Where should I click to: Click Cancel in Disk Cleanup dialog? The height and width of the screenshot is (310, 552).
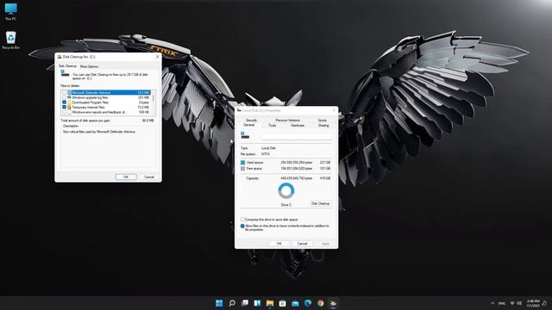point(149,177)
